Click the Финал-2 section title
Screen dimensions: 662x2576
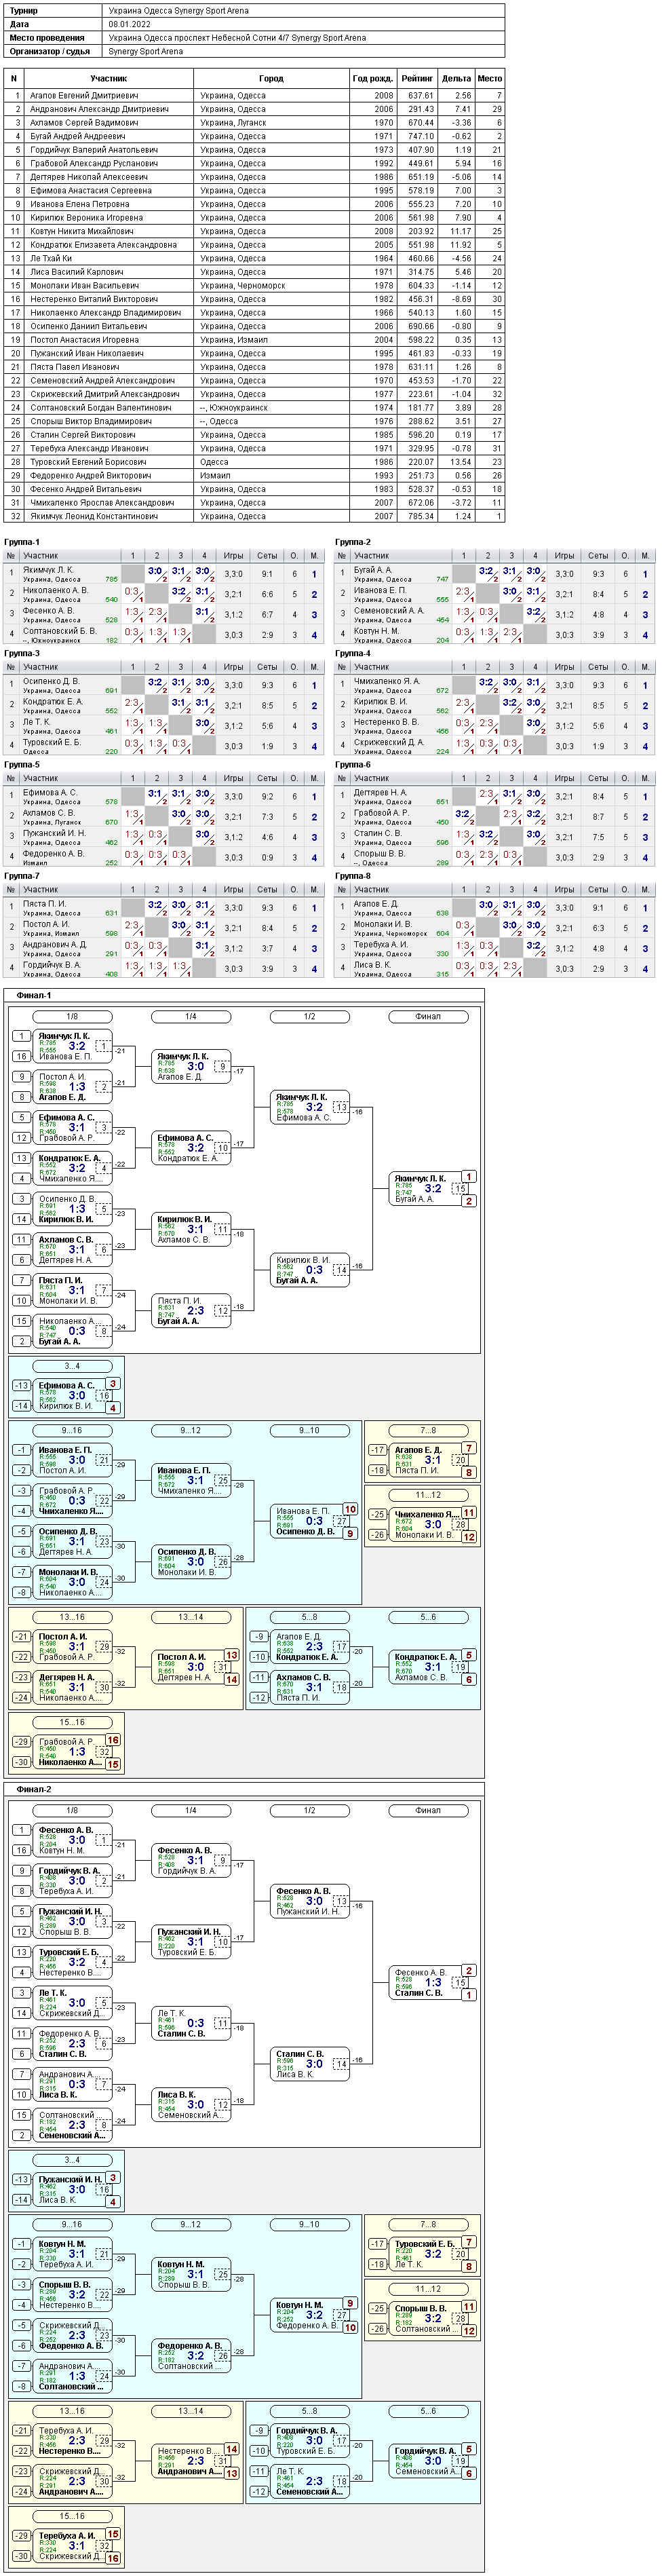pos(34,1789)
